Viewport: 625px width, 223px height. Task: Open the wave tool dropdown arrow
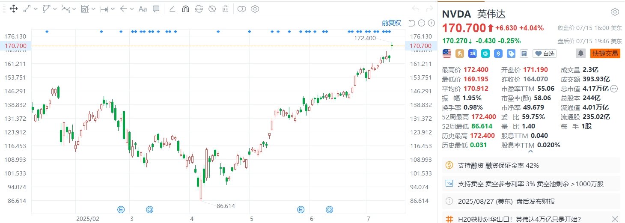point(74,9)
